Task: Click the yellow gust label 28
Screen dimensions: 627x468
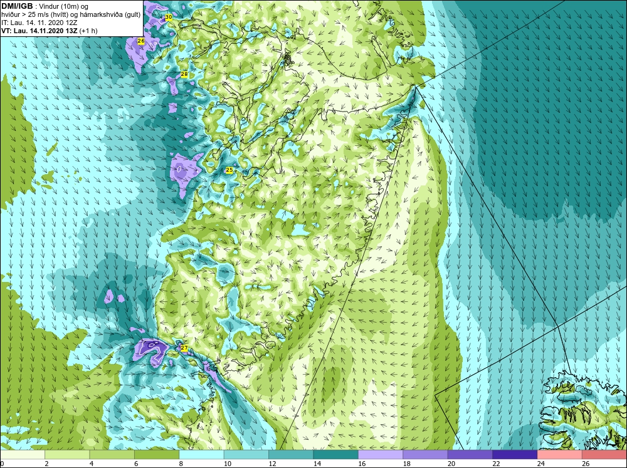Action: pyautogui.click(x=184, y=74)
